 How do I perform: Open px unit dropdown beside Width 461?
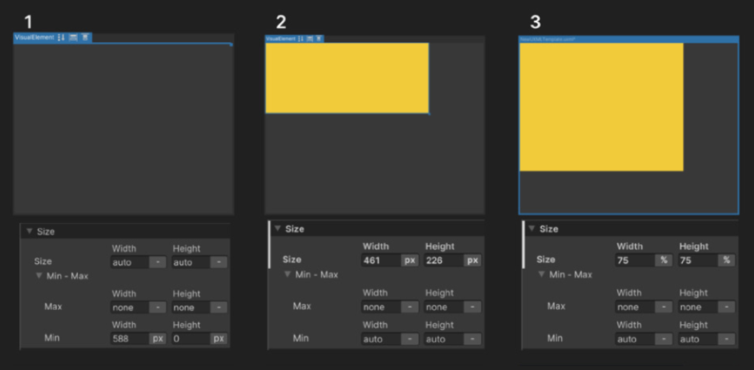(410, 260)
